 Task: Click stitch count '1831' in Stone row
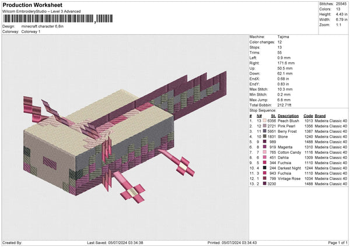point(272,137)
